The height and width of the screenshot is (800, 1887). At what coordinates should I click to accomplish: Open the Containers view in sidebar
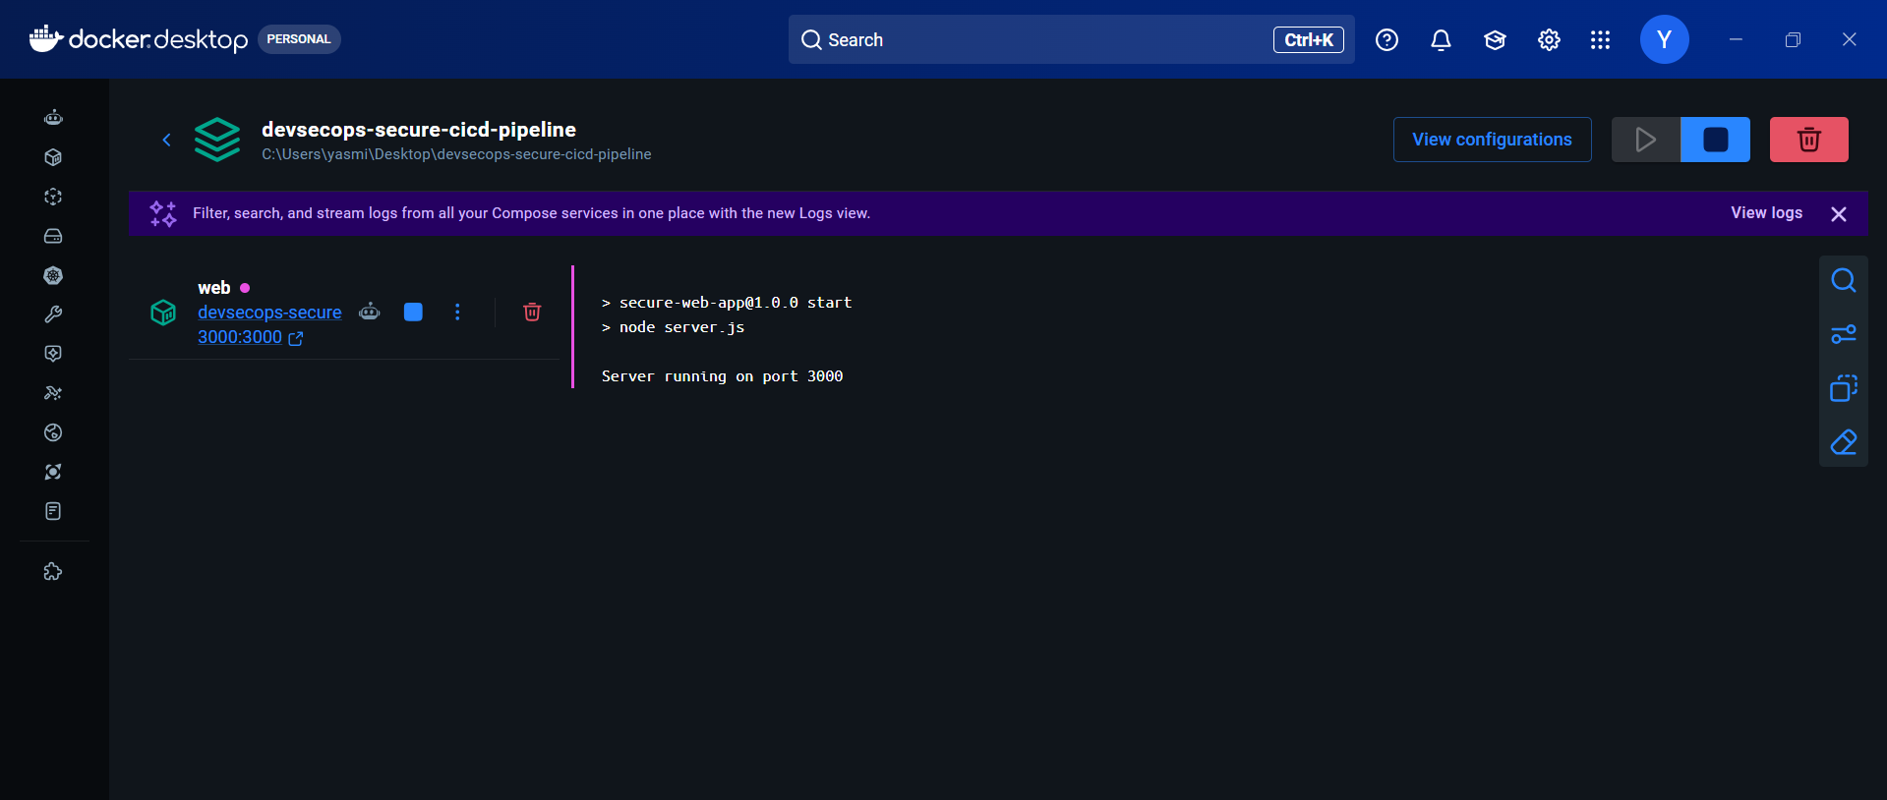pyautogui.click(x=53, y=157)
